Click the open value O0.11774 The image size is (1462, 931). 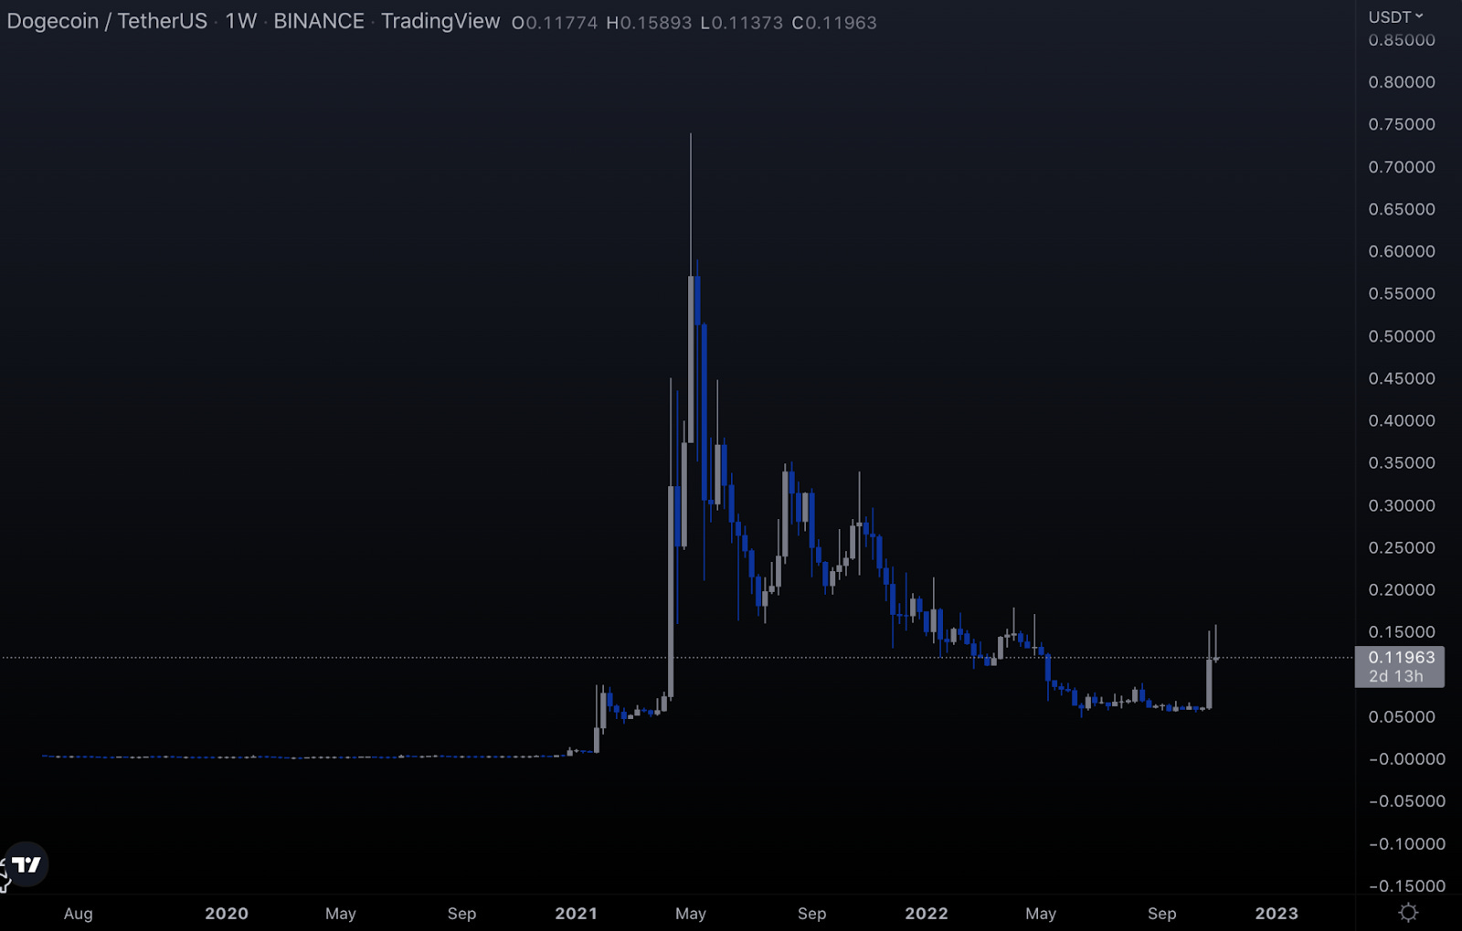tap(555, 23)
